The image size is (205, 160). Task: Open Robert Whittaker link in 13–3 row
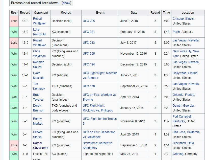pyautogui.click(x=39, y=21)
